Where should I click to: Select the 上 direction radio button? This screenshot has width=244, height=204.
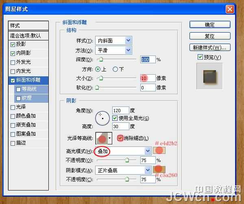(x=98, y=69)
